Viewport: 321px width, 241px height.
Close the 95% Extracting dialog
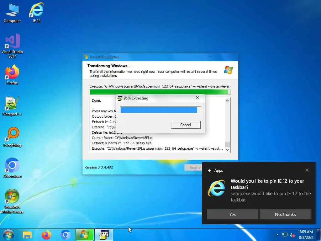[x=197, y=97]
